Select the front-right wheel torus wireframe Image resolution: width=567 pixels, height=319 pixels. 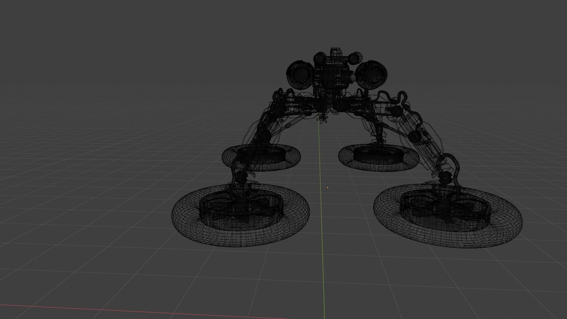[448, 216]
